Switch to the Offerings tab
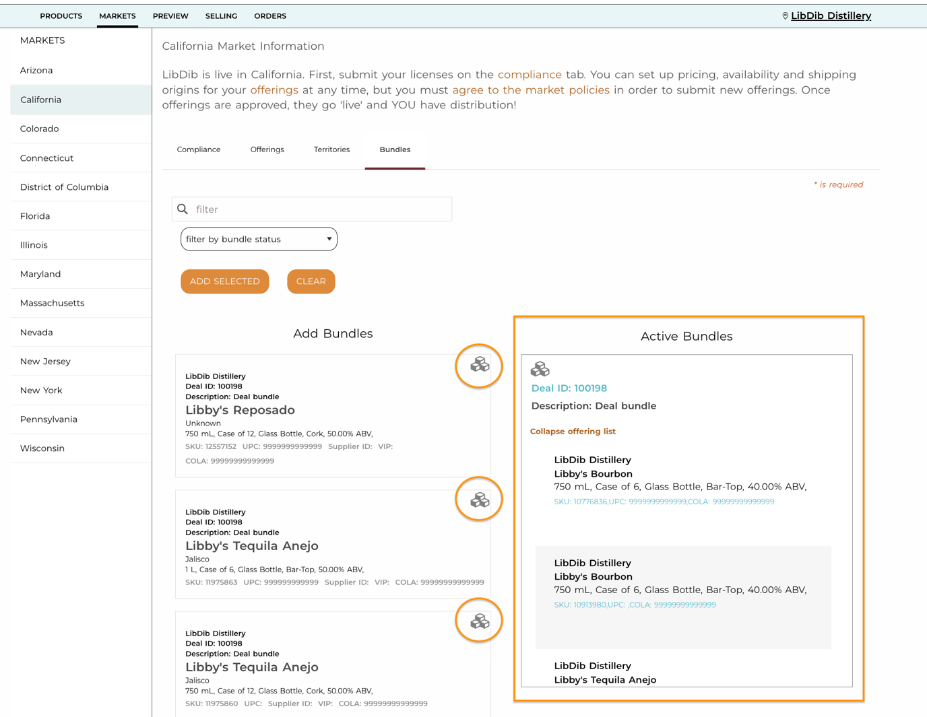The height and width of the screenshot is (717, 927). click(267, 149)
